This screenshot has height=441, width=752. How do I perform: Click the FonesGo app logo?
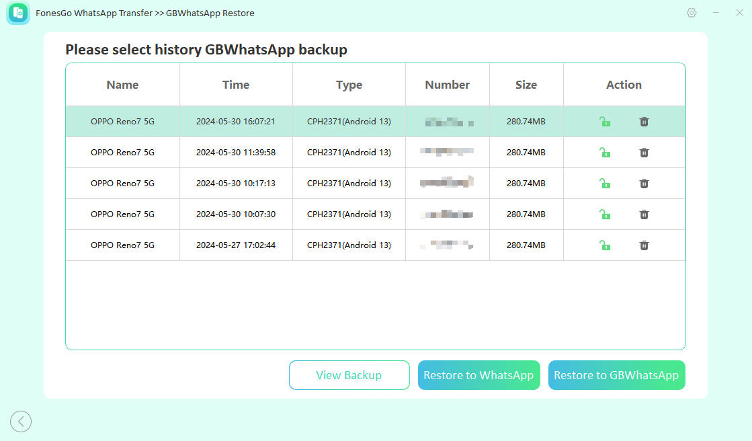[x=18, y=13]
